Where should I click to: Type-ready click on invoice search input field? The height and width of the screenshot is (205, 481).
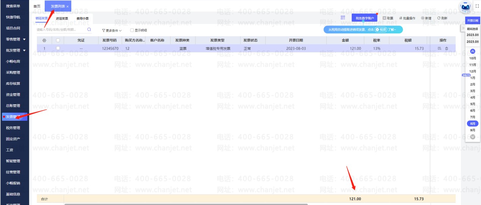tap(61, 30)
